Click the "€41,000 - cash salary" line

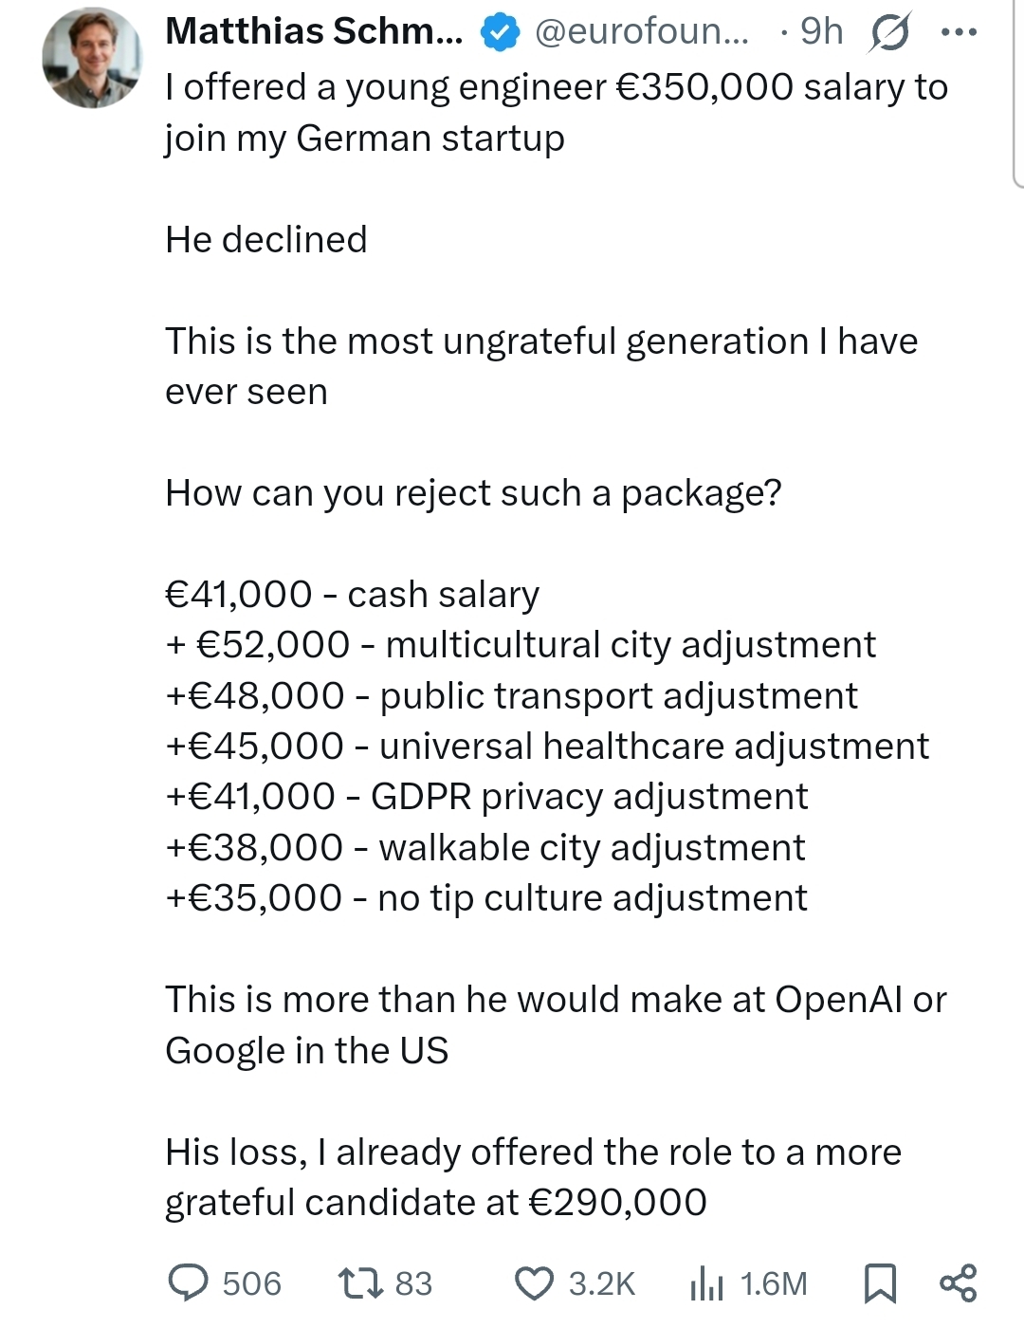pos(352,595)
